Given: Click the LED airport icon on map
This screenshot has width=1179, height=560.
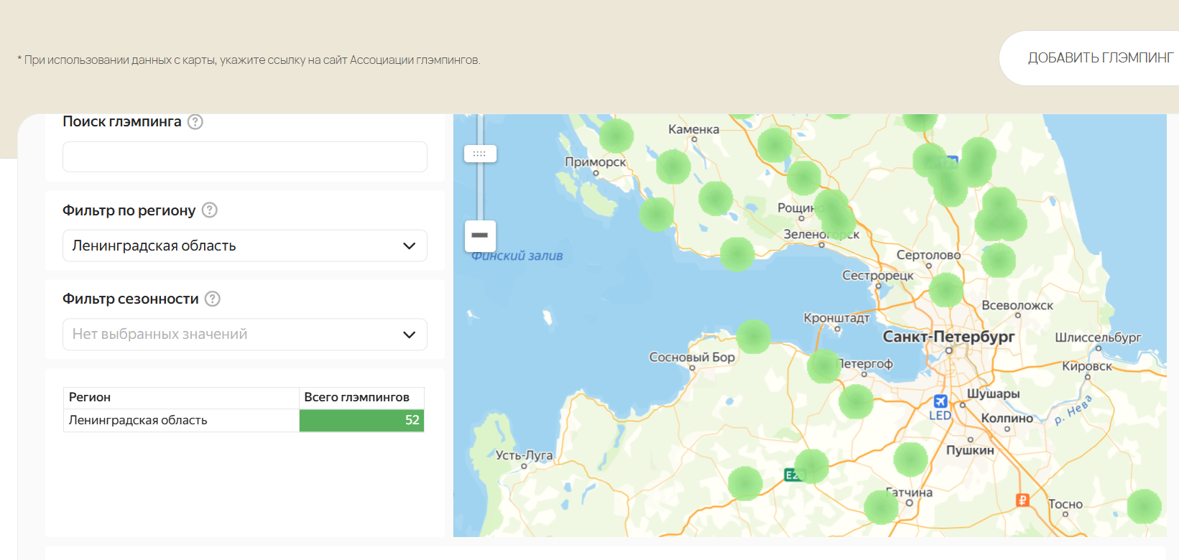Looking at the screenshot, I should tap(940, 401).
